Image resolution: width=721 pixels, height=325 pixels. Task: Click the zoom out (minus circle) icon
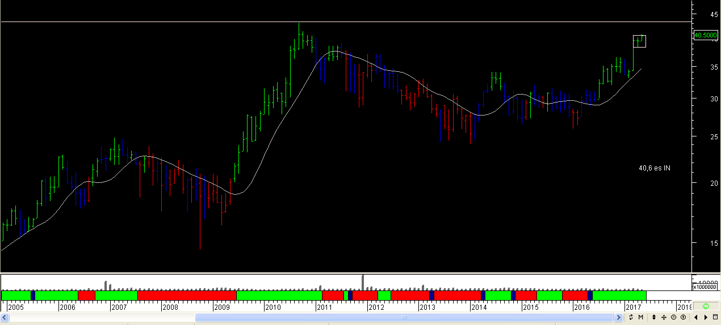(x=673, y=317)
